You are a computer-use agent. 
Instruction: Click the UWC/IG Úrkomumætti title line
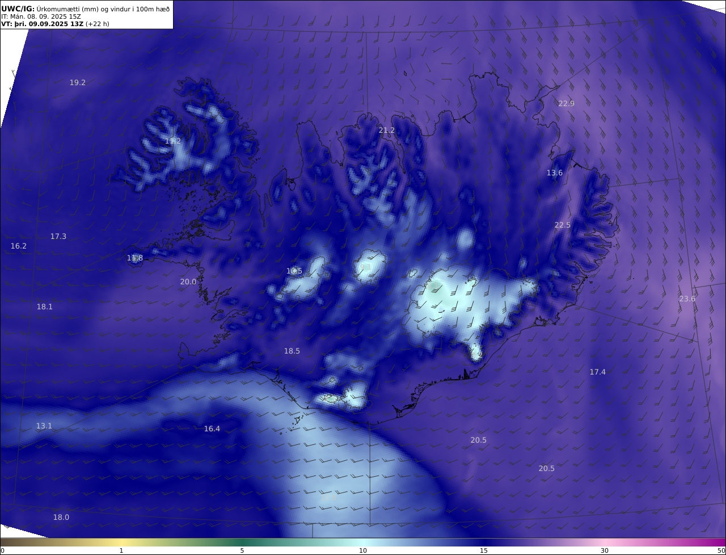tap(85, 9)
